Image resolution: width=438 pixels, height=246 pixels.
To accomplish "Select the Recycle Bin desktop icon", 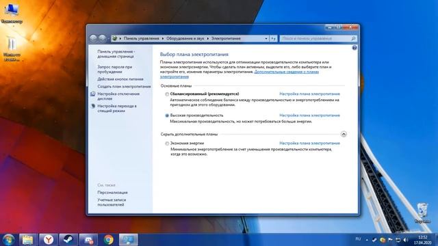I will [x=422, y=213].
